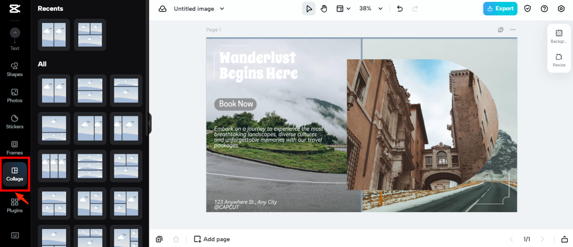Duplicate page via icon above canvas
This screenshot has width=573, height=247.
501,30
